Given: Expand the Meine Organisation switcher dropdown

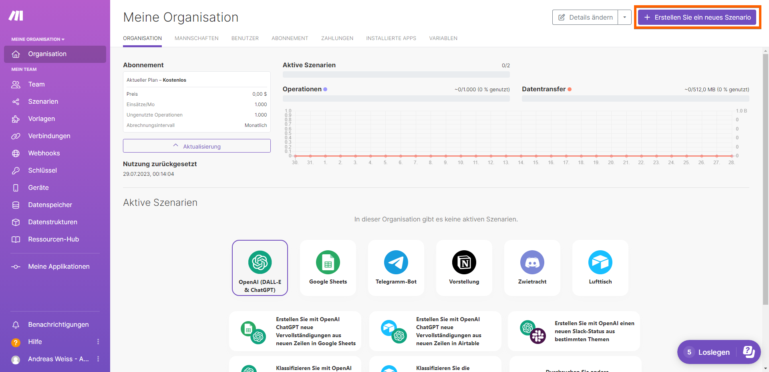Looking at the screenshot, I should (38, 39).
